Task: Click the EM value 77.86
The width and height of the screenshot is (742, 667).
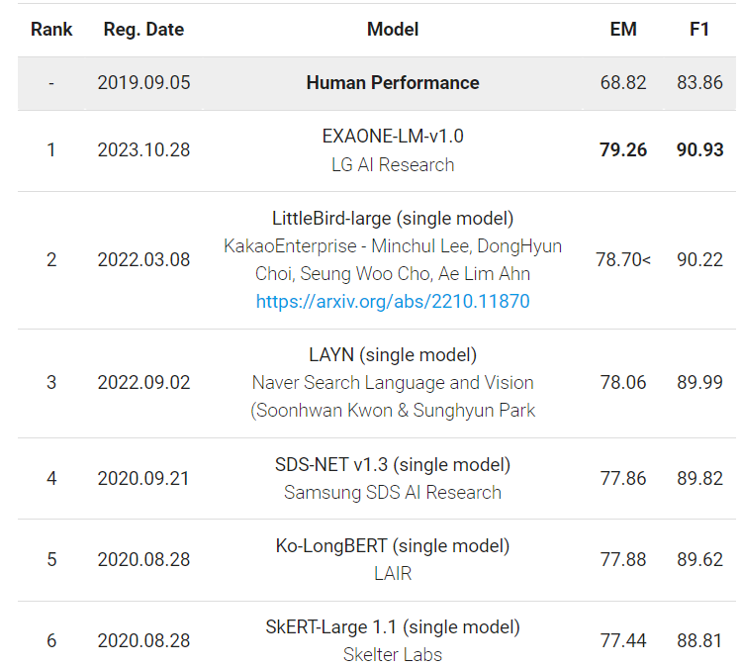Action: [x=623, y=479]
